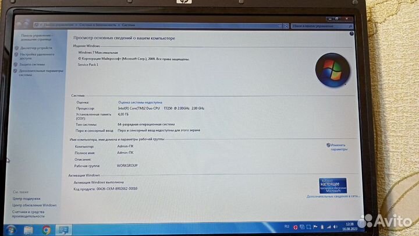
Task: Open the Windows Start menu orb
Action: click(x=10, y=230)
